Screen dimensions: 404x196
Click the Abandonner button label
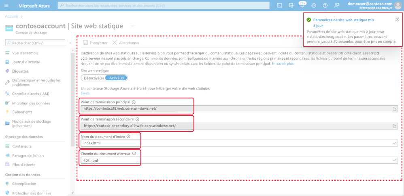[x=129, y=43]
